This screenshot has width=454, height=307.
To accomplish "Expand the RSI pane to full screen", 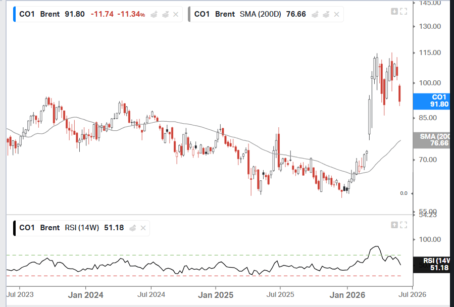I will tap(403, 225).
